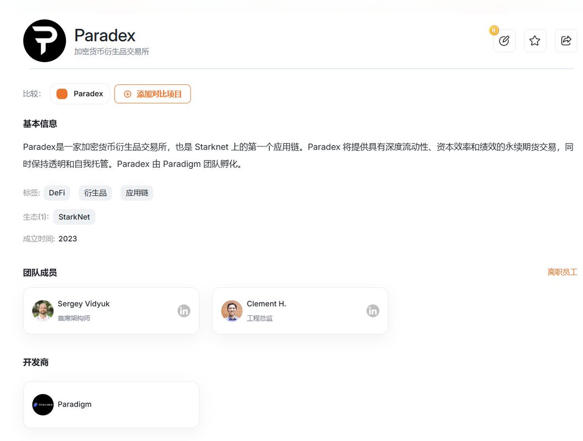
Task: Open Clement H.'s LinkedIn icon
Action: click(373, 311)
